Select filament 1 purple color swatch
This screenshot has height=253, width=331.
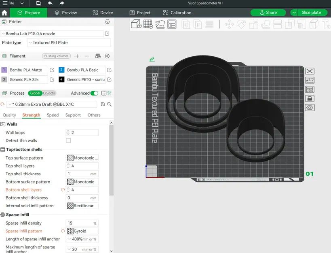click(x=4, y=70)
